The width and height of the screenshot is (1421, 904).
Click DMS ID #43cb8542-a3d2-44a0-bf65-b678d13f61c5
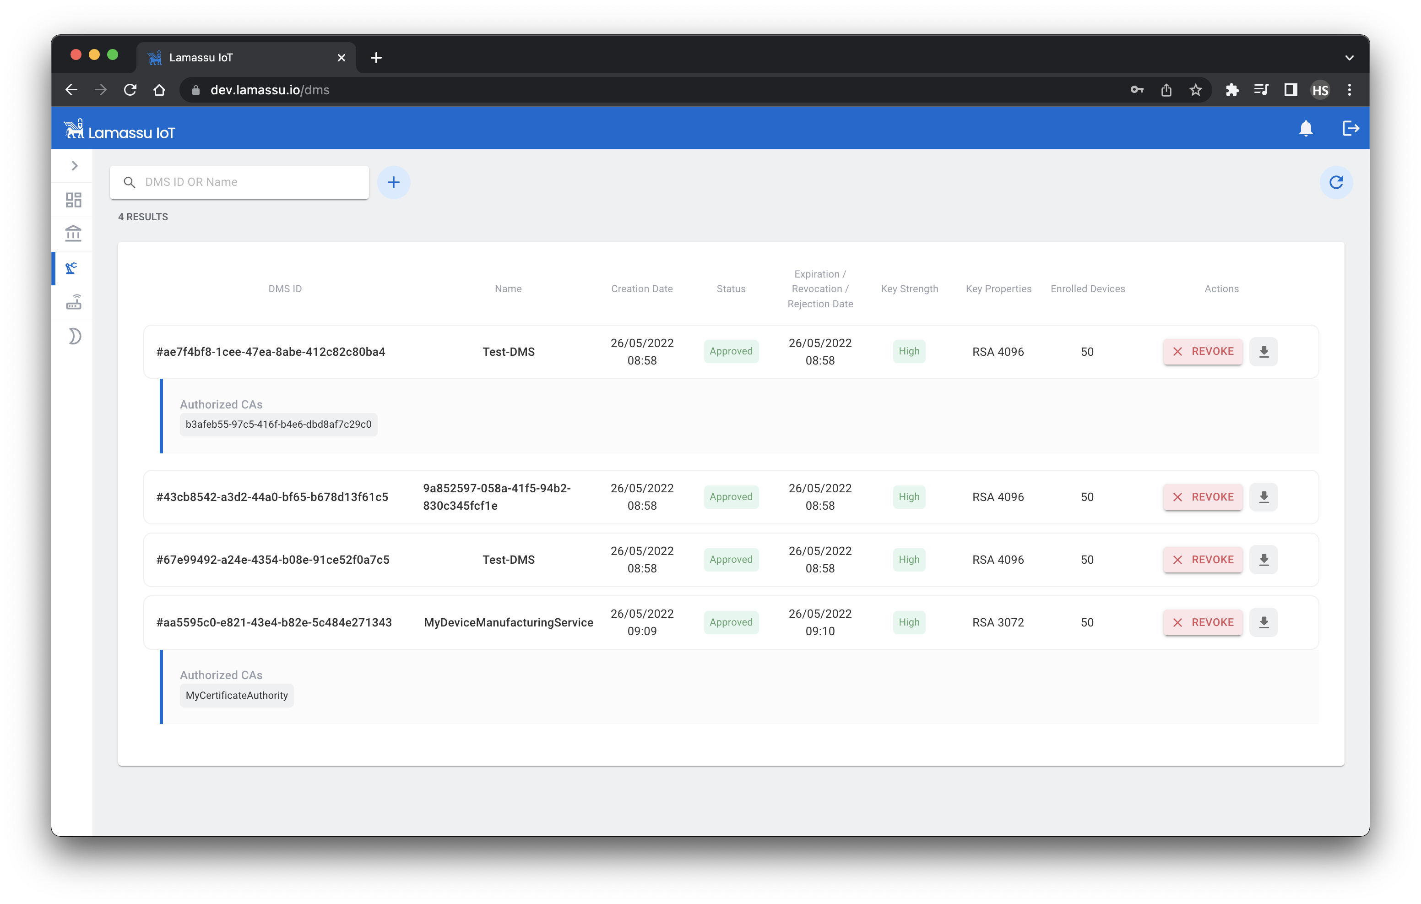(x=272, y=497)
